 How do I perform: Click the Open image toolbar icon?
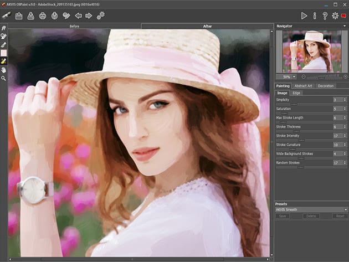[x=18, y=16]
